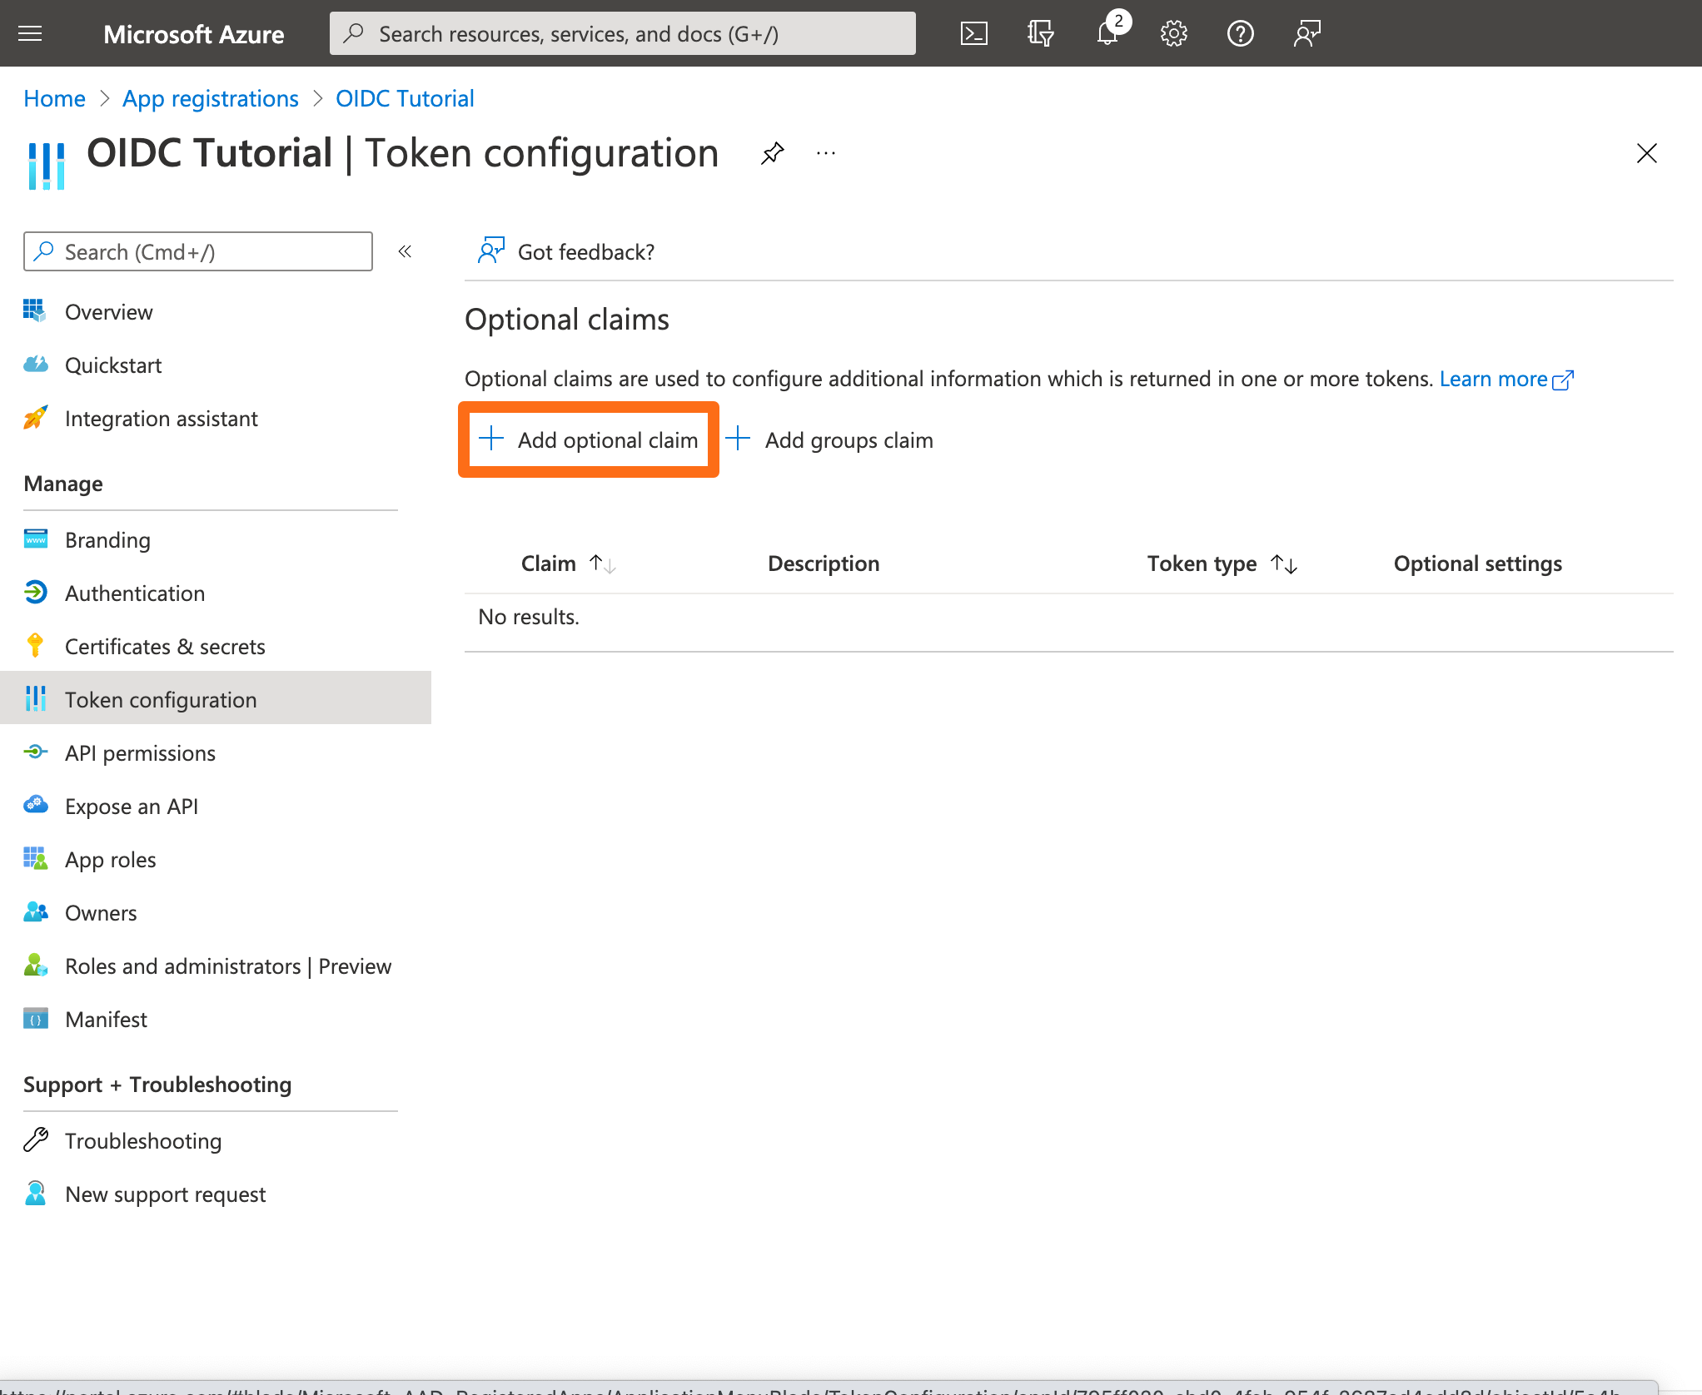Collapse the sidebar with double chevron
Viewport: 1702px width, 1395px height.
(405, 251)
